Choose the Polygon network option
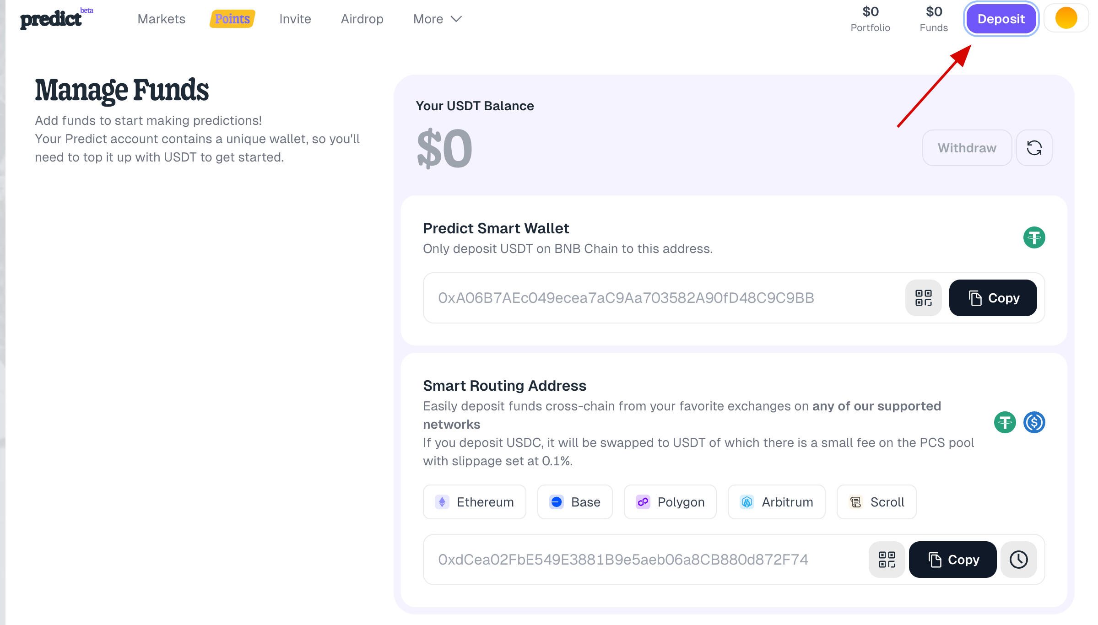1098x625 pixels. (x=670, y=502)
